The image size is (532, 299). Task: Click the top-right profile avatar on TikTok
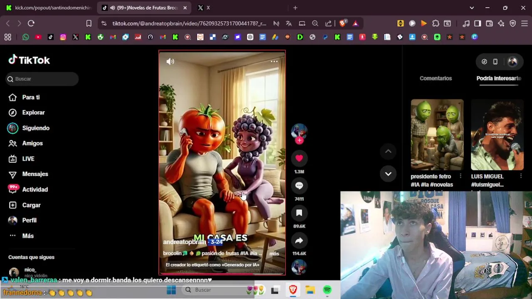coord(512,61)
